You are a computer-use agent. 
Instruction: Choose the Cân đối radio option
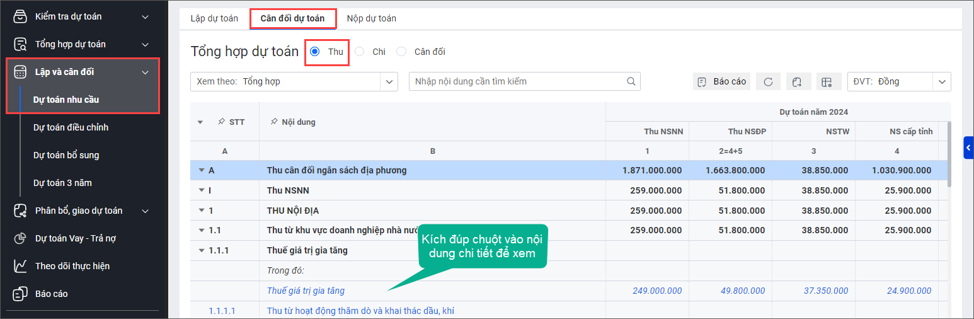pyautogui.click(x=401, y=52)
